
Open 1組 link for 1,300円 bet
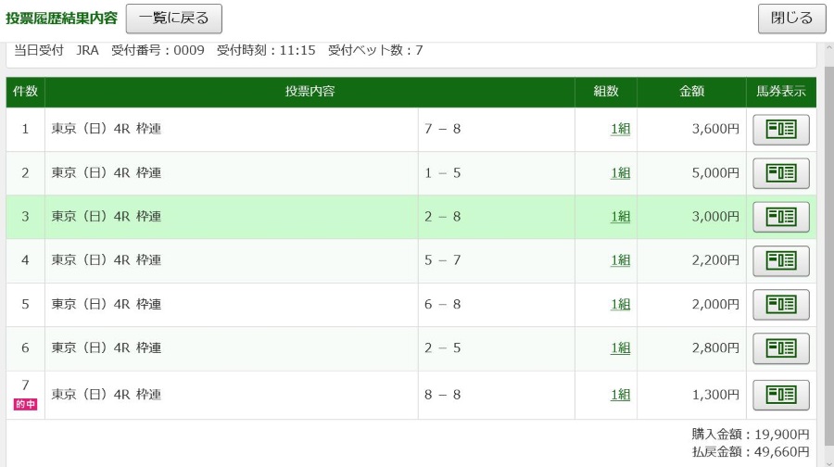620,395
